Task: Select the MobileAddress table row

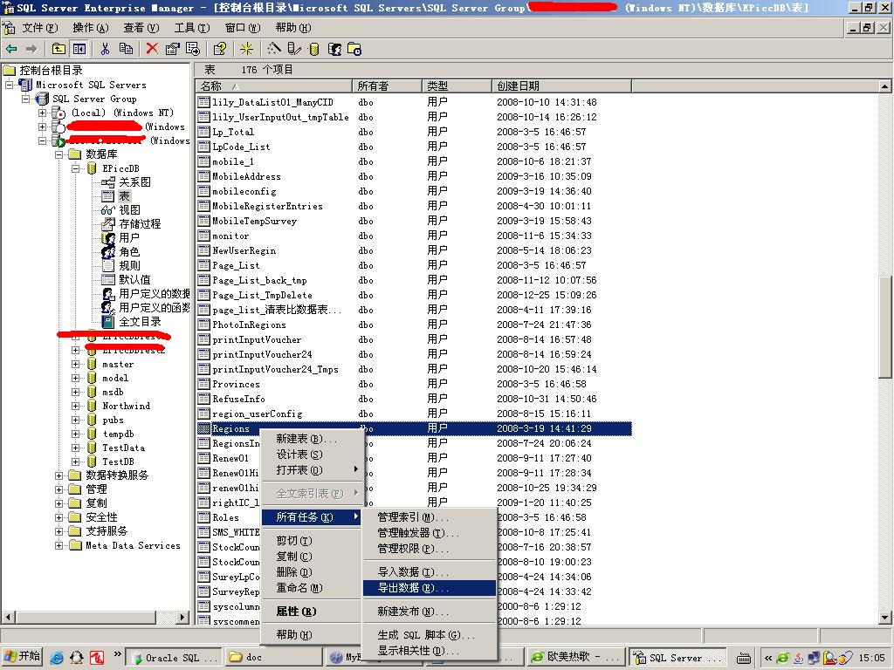Action: (415, 176)
